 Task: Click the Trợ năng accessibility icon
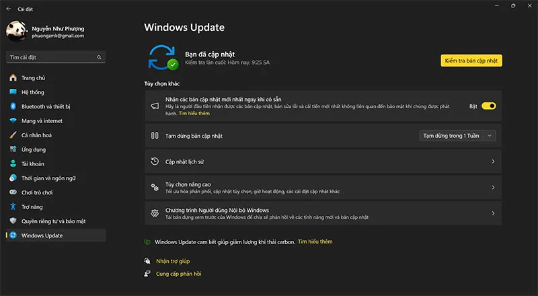[13, 207]
